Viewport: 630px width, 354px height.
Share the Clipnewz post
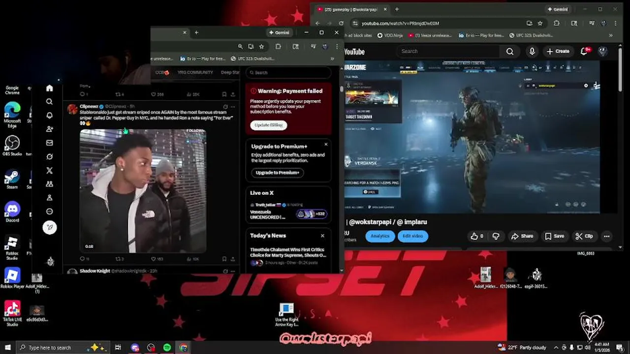[233, 259]
